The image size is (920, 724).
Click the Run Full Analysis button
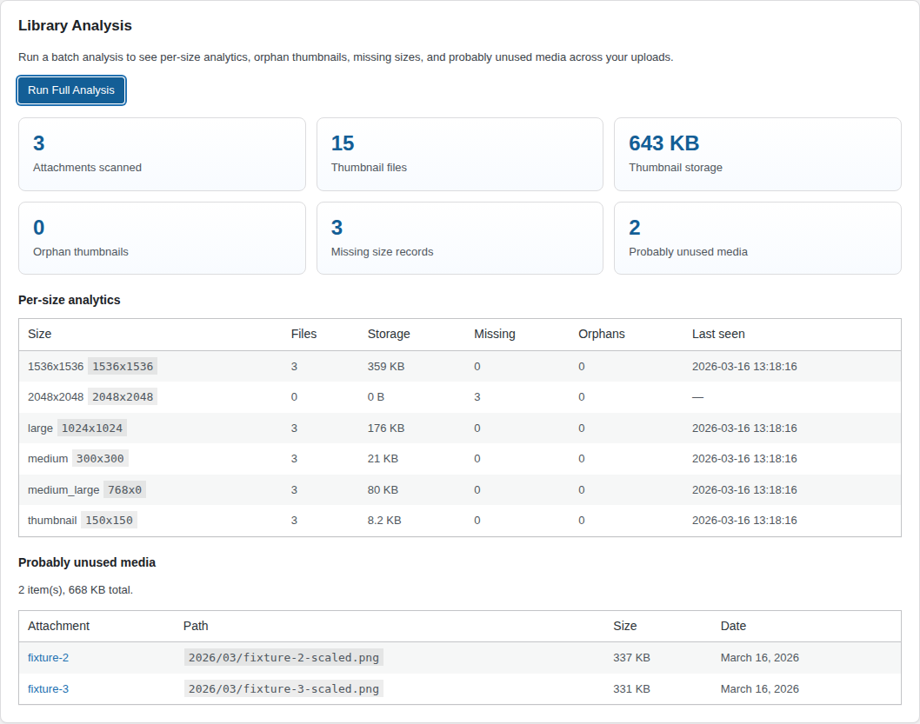coord(70,90)
